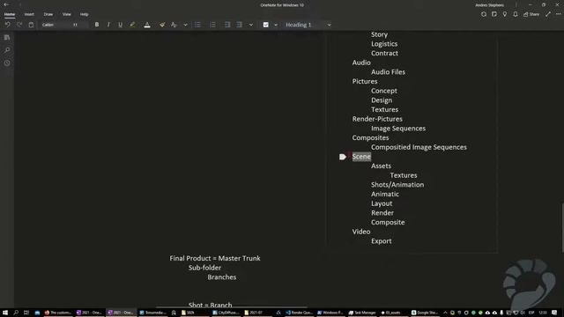Expand paragraph formatting options chevron
The image size is (564, 317).
coord(251,25)
